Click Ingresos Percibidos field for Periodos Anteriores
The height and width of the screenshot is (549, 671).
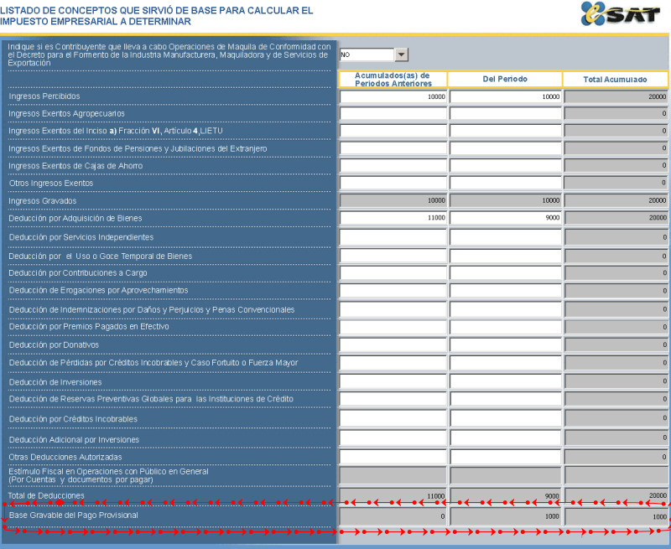(x=393, y=96)
